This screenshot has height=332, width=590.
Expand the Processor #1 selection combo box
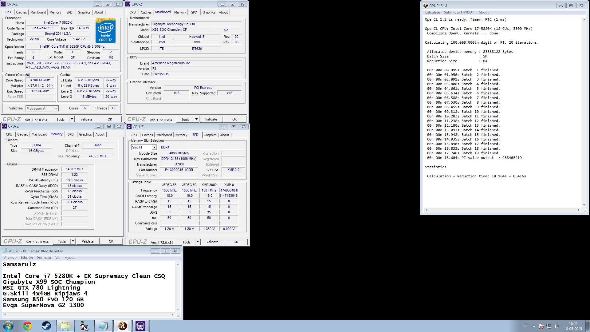[x=56, y=108]
